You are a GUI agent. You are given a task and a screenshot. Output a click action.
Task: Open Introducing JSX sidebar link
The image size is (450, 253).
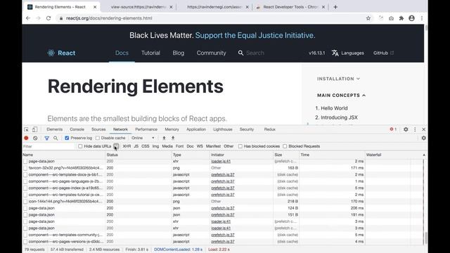[x=339, y=117]
